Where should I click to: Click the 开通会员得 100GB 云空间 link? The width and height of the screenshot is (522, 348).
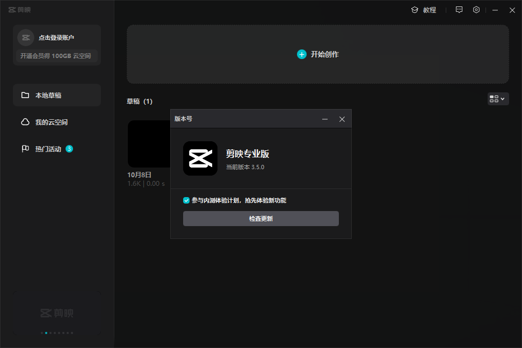(56, 56)
